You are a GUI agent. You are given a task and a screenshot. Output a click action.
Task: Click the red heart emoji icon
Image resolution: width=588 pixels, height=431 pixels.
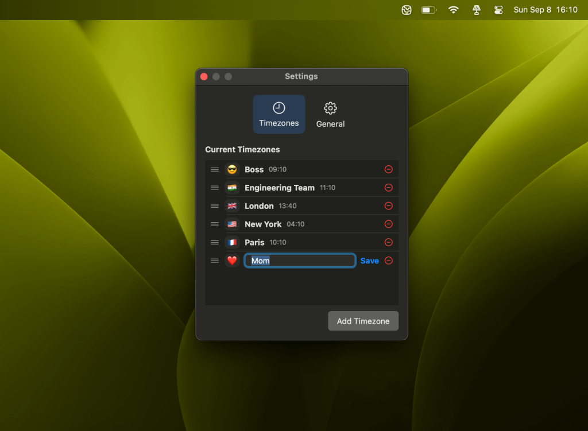(x=232, y=261)
